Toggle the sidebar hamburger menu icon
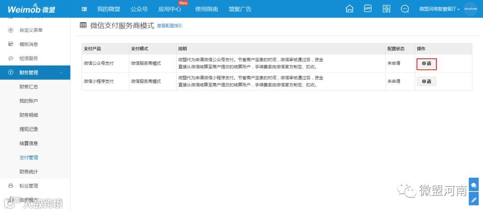The image size is (483, 212). pos(84,9)
